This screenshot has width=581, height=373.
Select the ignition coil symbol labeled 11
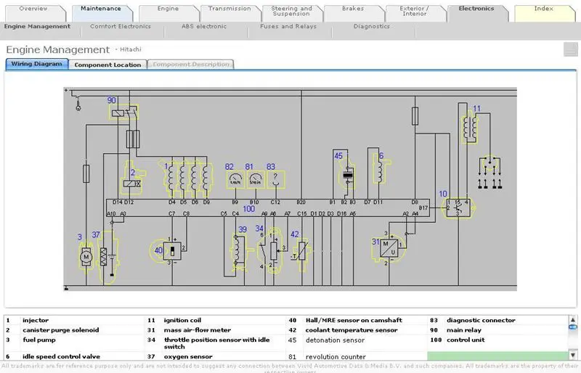(471, 128)
